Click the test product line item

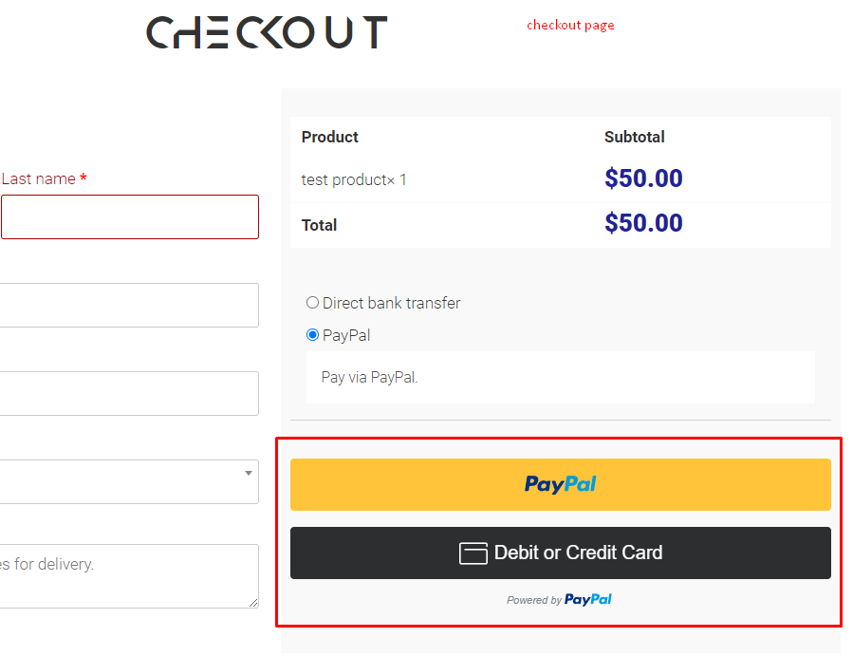click(x=354, y=179)
